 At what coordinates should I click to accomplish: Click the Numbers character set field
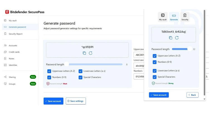point(139,76)
